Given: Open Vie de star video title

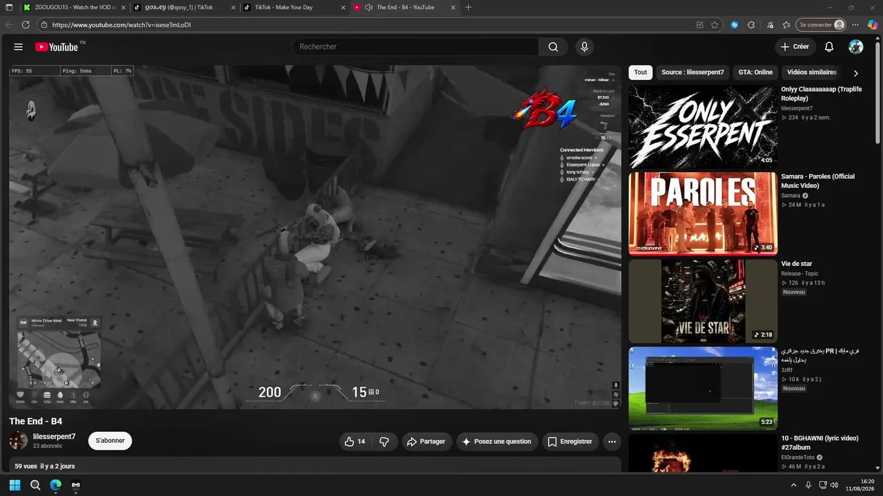Looking at the screenshot, I should pos(797,264).
